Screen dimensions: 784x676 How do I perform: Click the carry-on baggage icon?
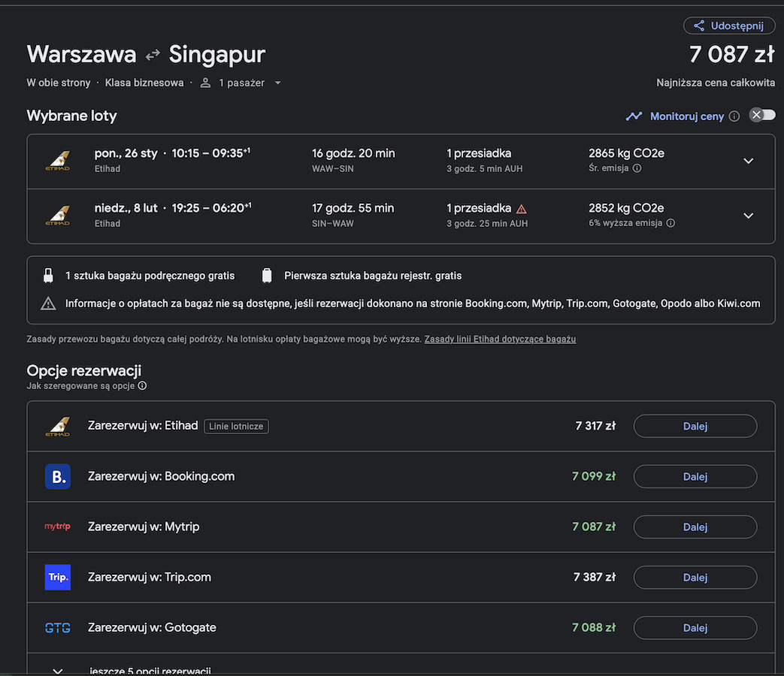pos(48,276)
